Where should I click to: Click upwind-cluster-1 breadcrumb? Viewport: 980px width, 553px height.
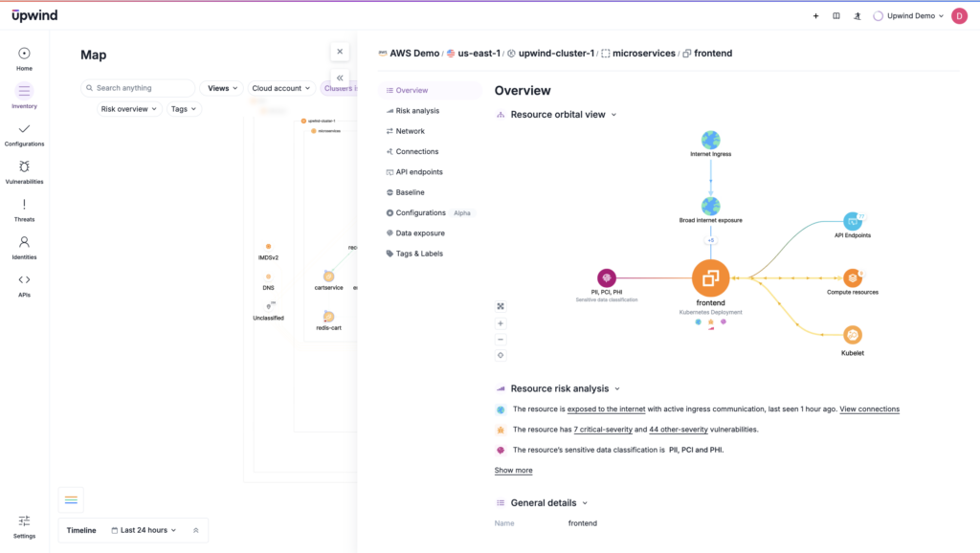[550, 54]
